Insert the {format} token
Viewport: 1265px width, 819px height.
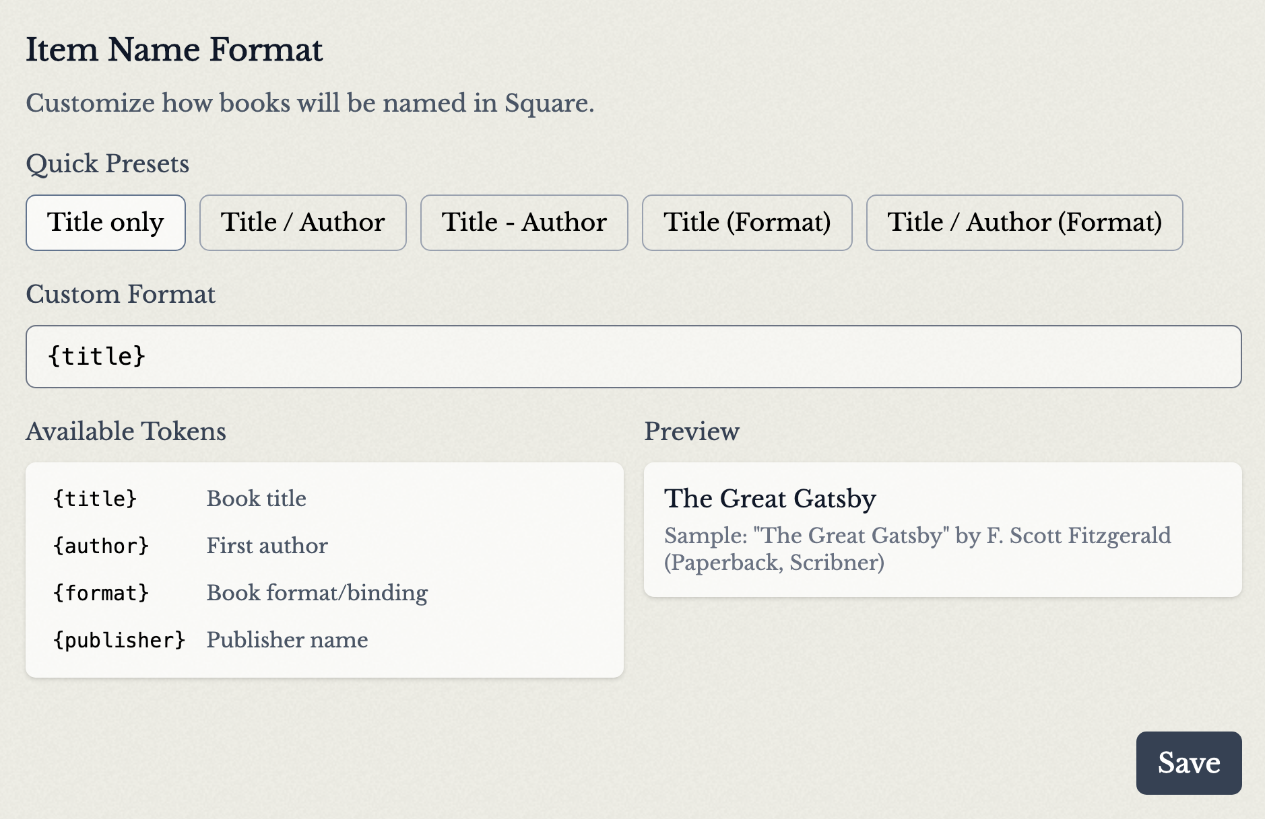(x=102, y=593)
